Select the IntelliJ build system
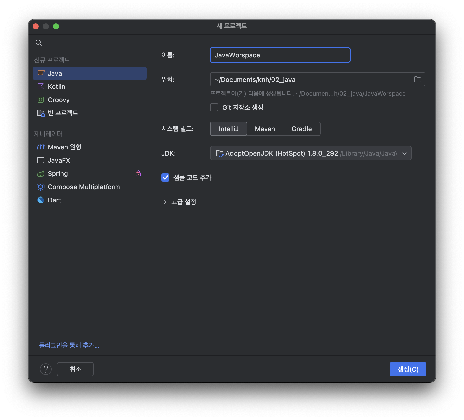The width and height of the screenshot is (464, 420). [x=228, y=129]
